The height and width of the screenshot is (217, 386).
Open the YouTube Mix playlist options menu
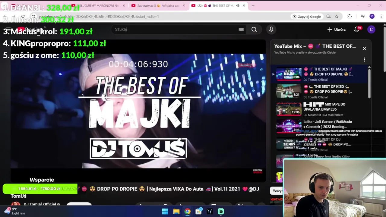365,60
